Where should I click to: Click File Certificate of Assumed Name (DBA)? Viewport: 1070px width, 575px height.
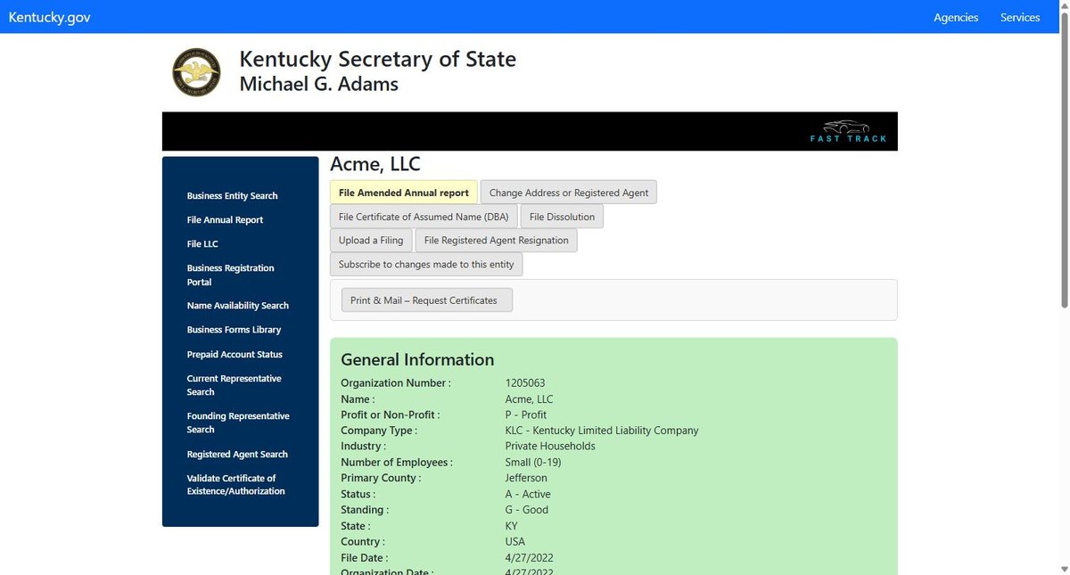(424, 217)
